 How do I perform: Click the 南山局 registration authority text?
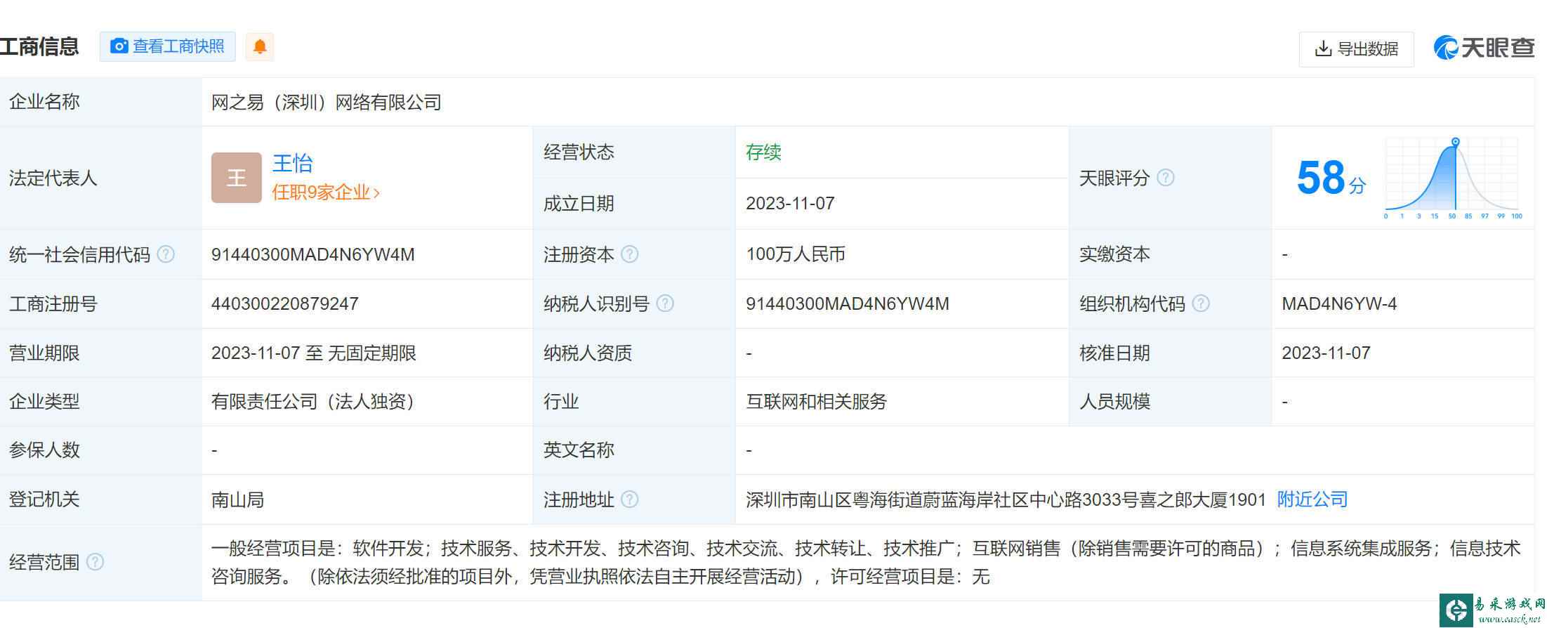[237, 499]
